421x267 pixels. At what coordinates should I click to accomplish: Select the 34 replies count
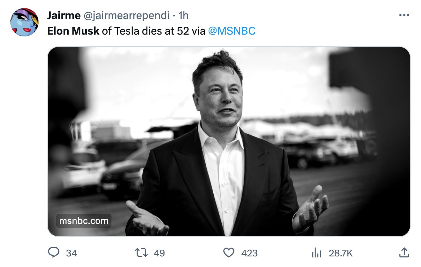(x=71, y=253)
